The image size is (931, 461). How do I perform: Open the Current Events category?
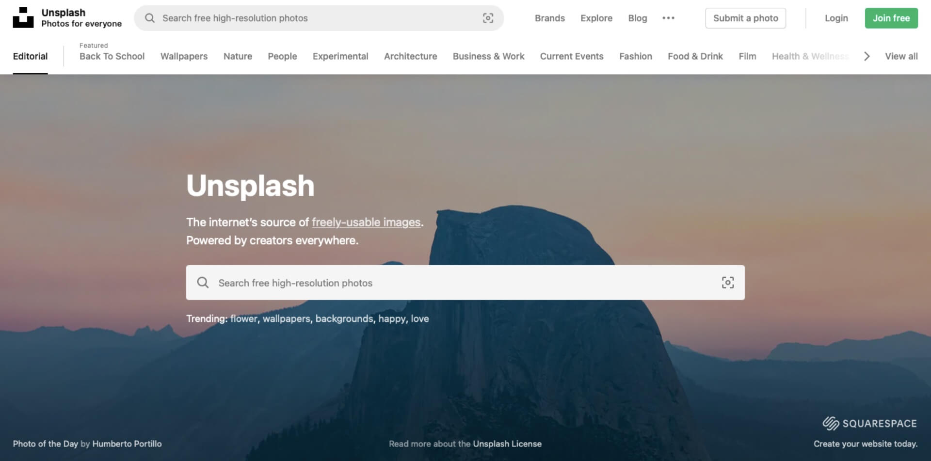[572, 56]
